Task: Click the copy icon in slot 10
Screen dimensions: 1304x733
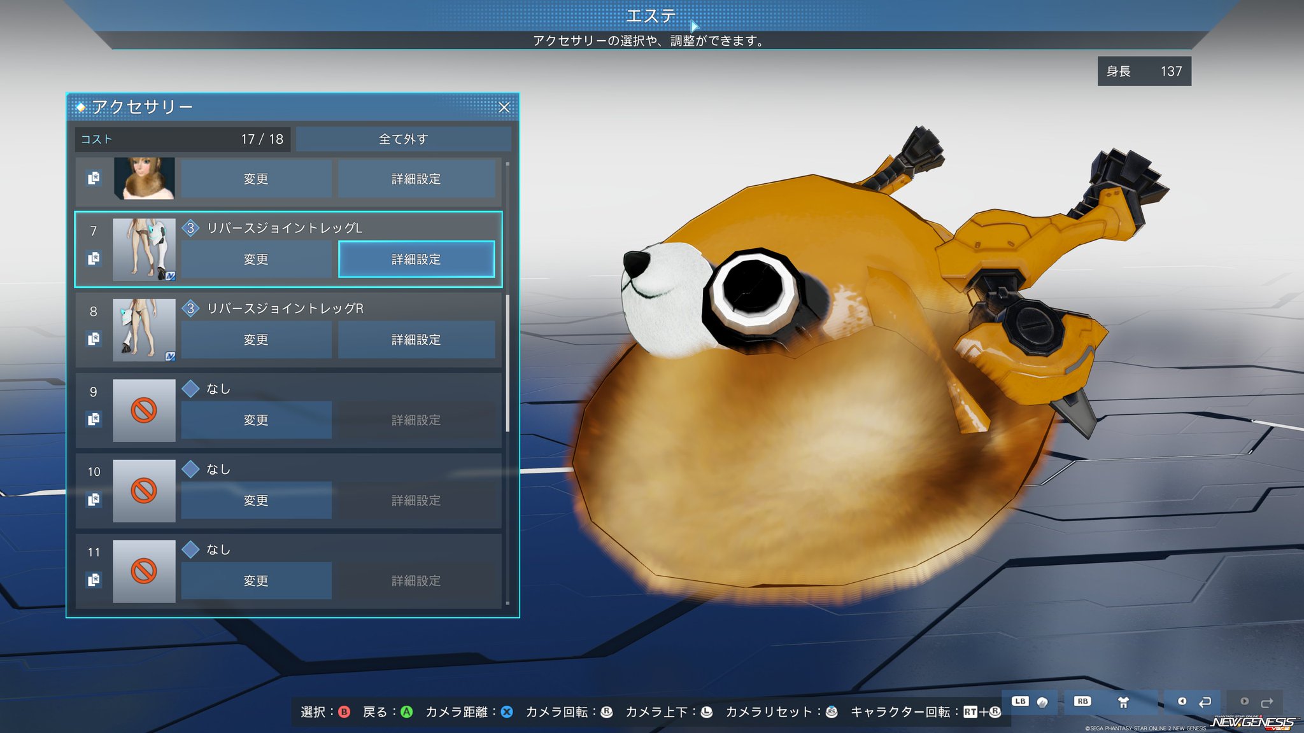Action: [94, 499]
